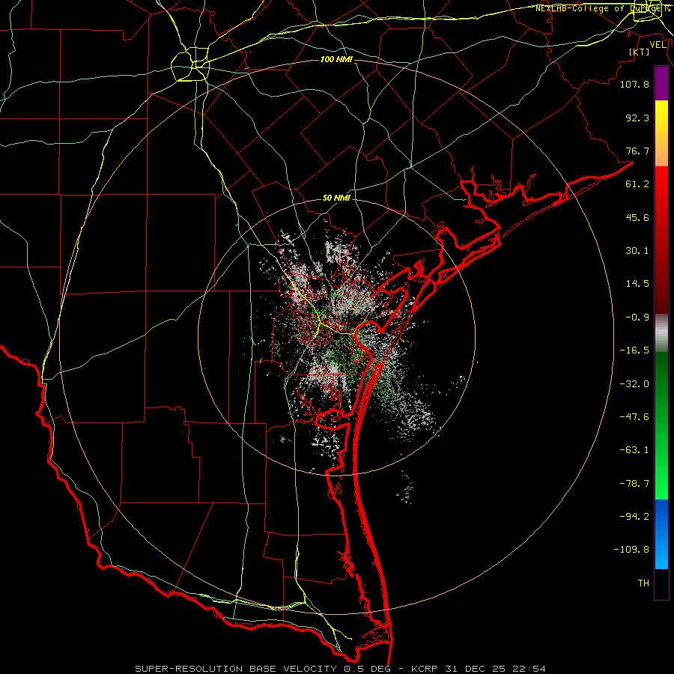Select the 14.5 legend value
The width and height of the screenshot is (674, 674).
(637, 284)
